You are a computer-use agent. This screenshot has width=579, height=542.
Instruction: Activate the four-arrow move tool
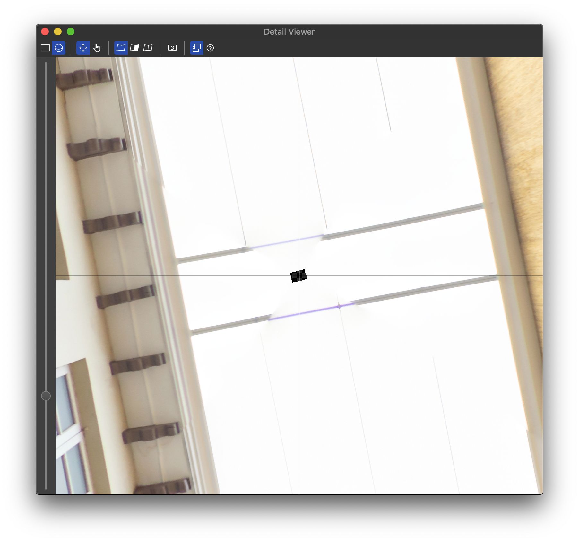pyautogui.click(x=83, y=48)
